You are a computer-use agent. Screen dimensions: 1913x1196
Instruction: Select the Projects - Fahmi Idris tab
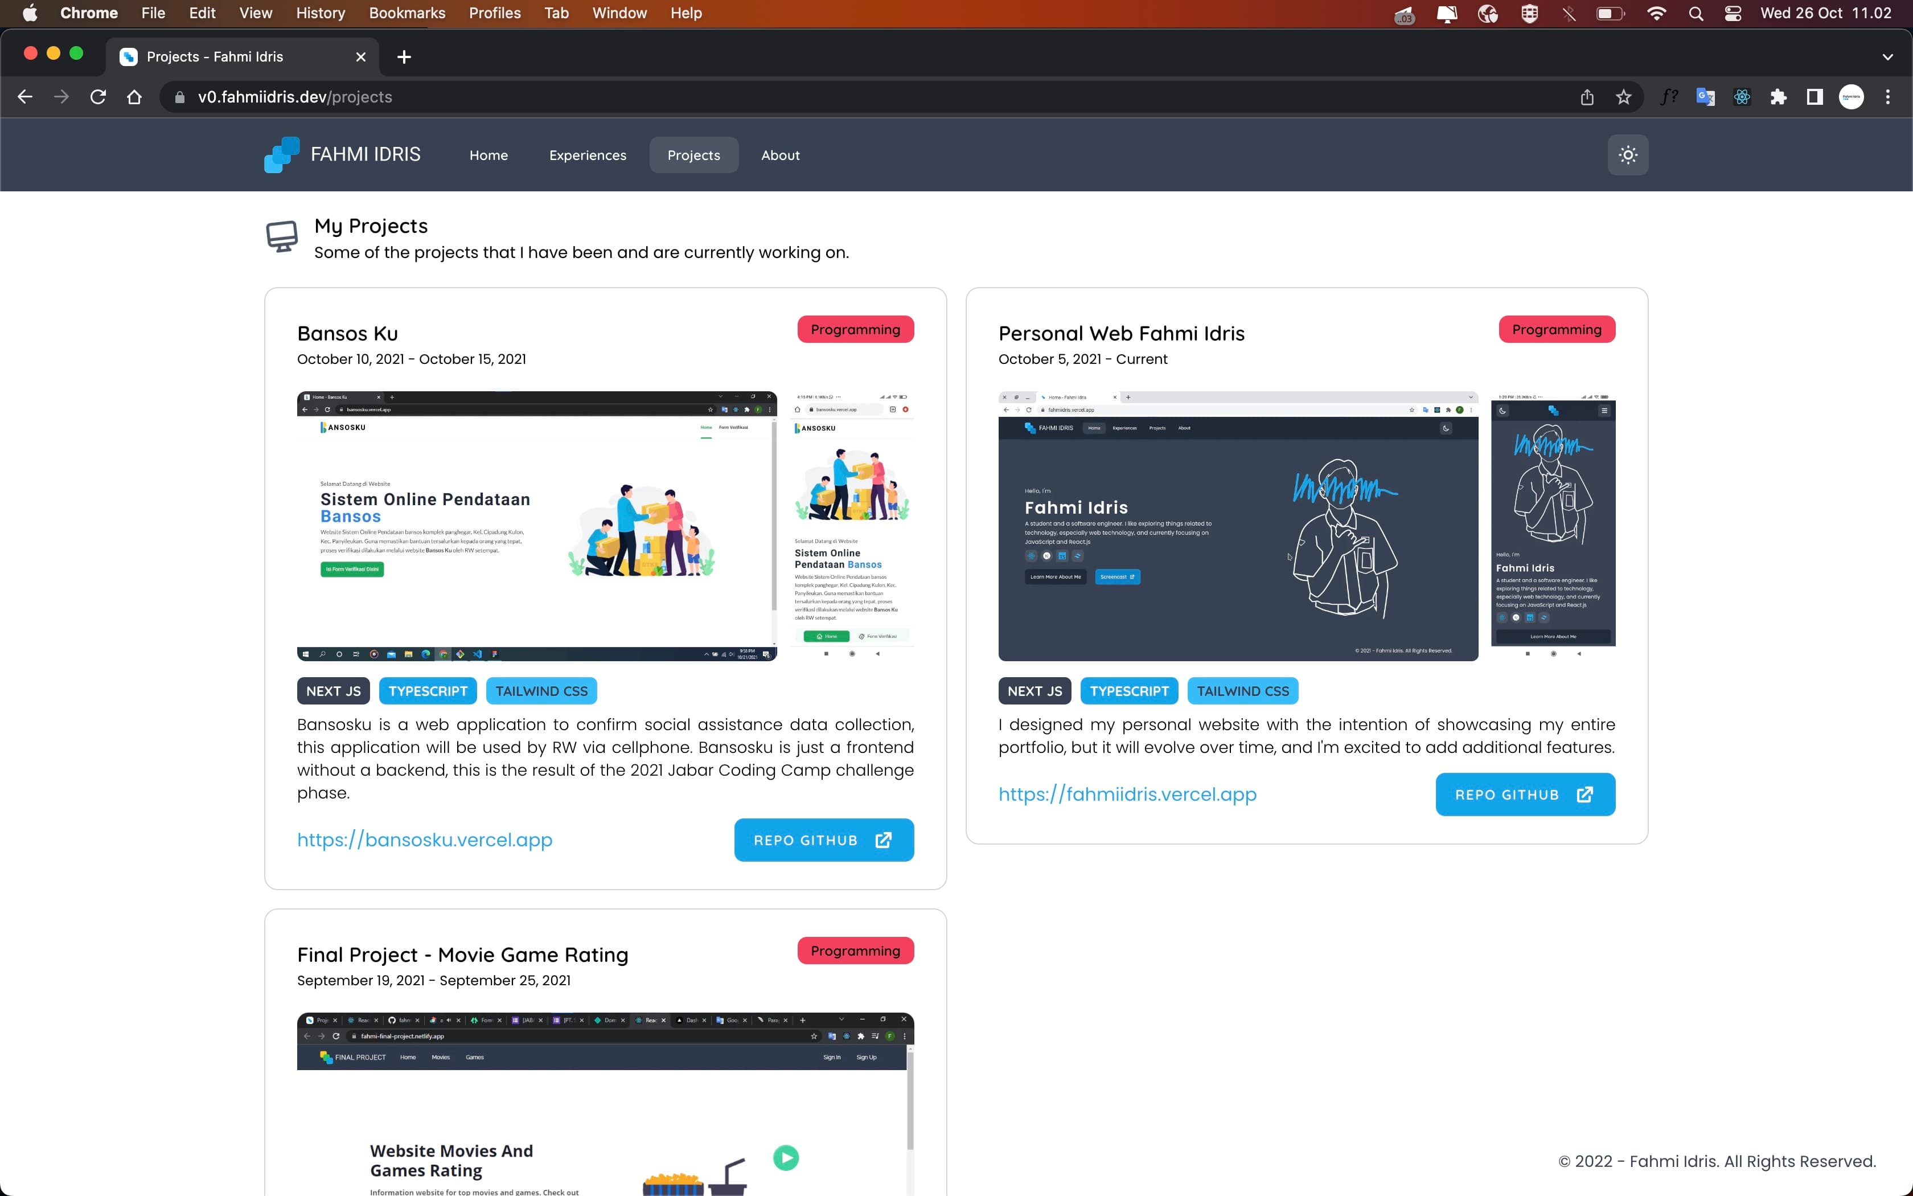click(x=243, y=57)
